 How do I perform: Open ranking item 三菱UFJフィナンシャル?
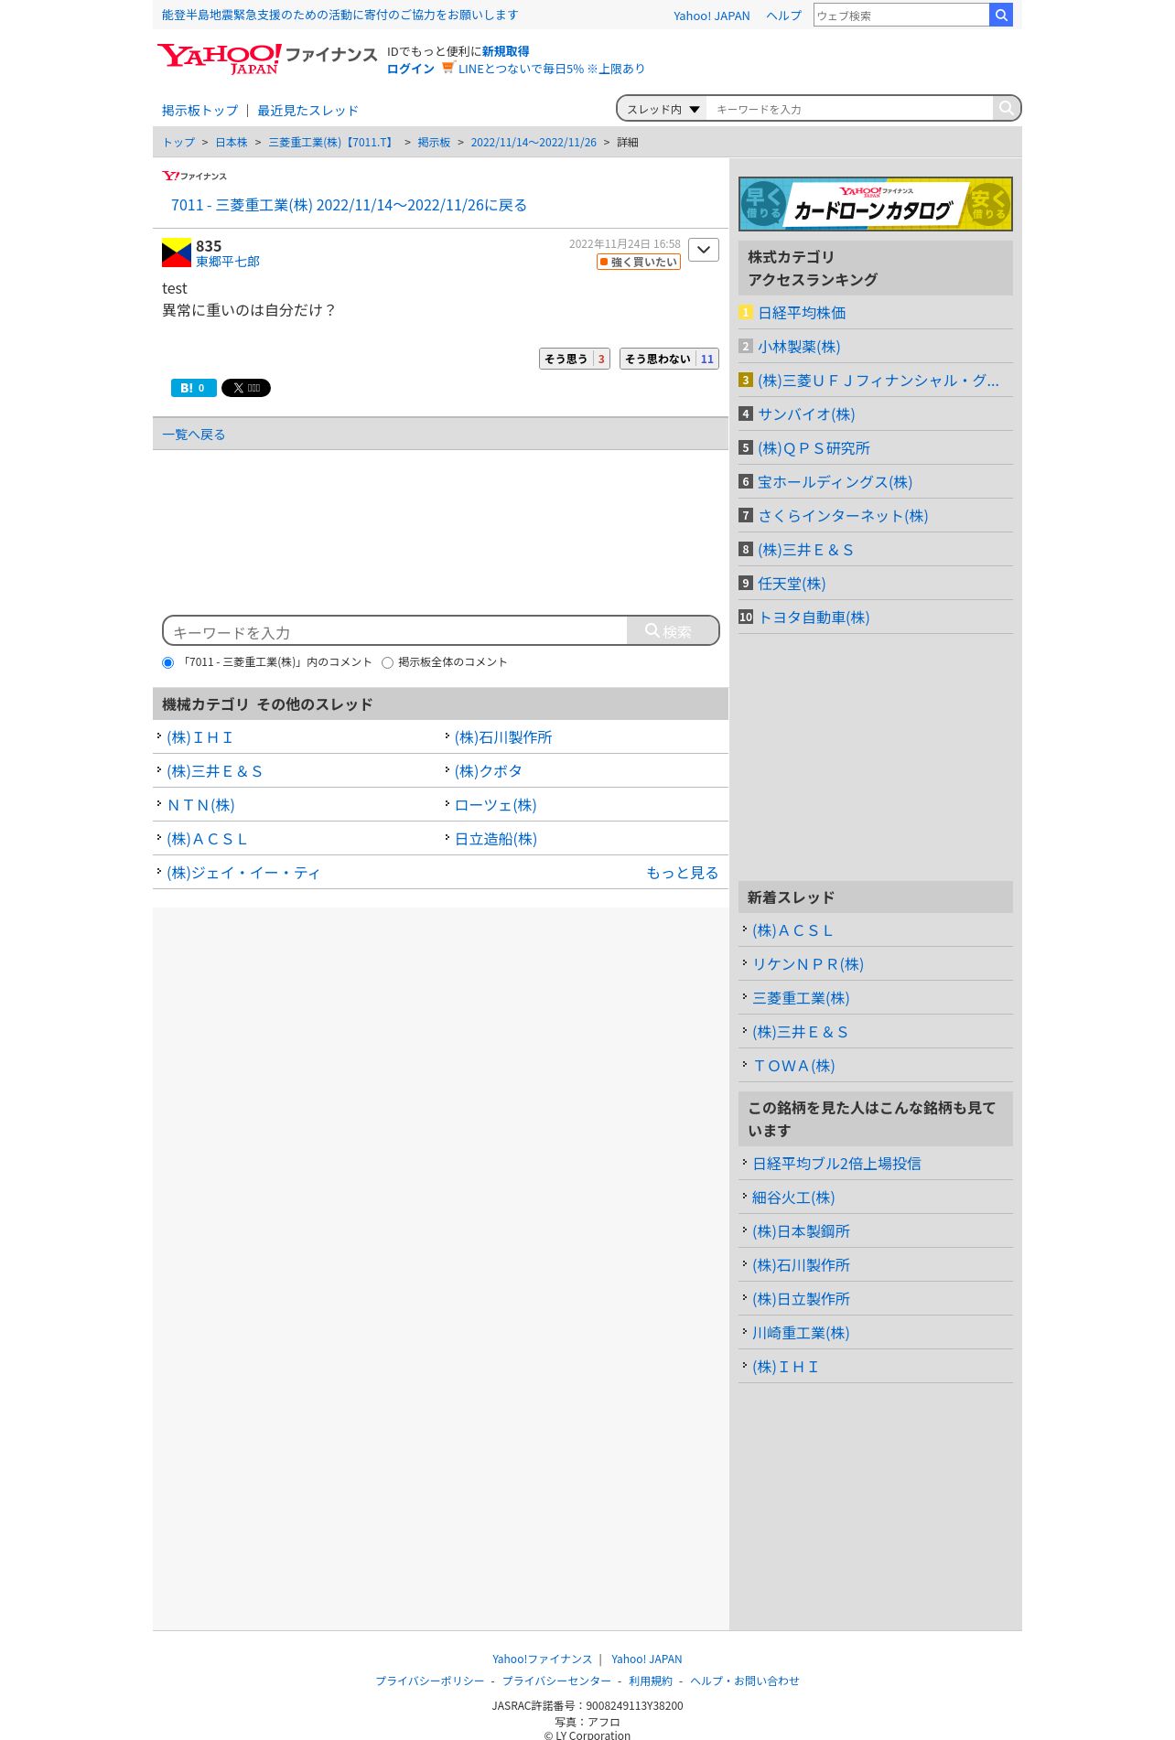click(879, 381)
